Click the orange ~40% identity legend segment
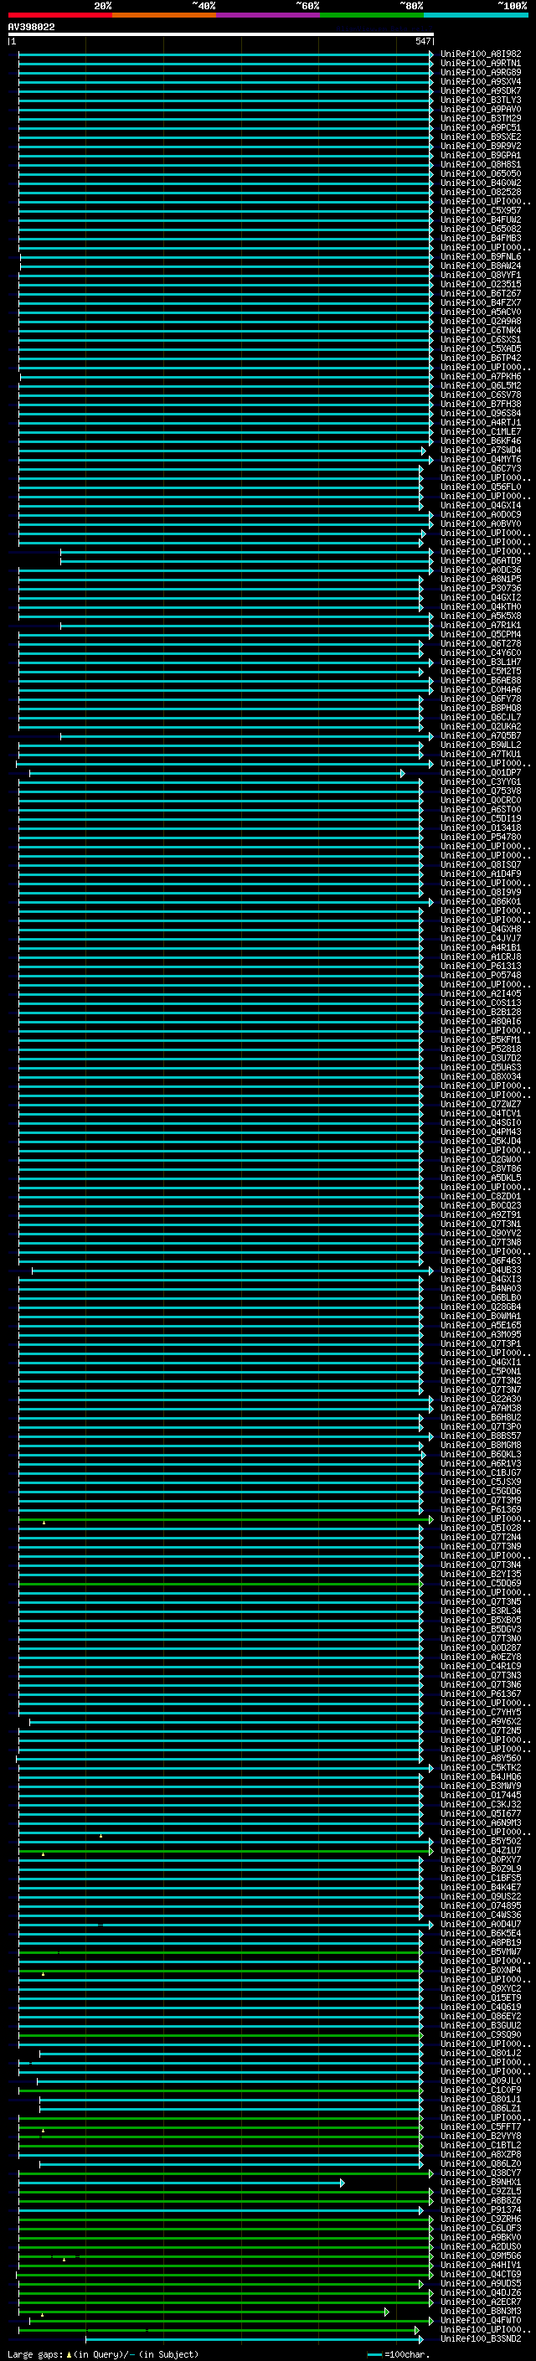Viewport: 536px width, 2361px height. [164, 15]
